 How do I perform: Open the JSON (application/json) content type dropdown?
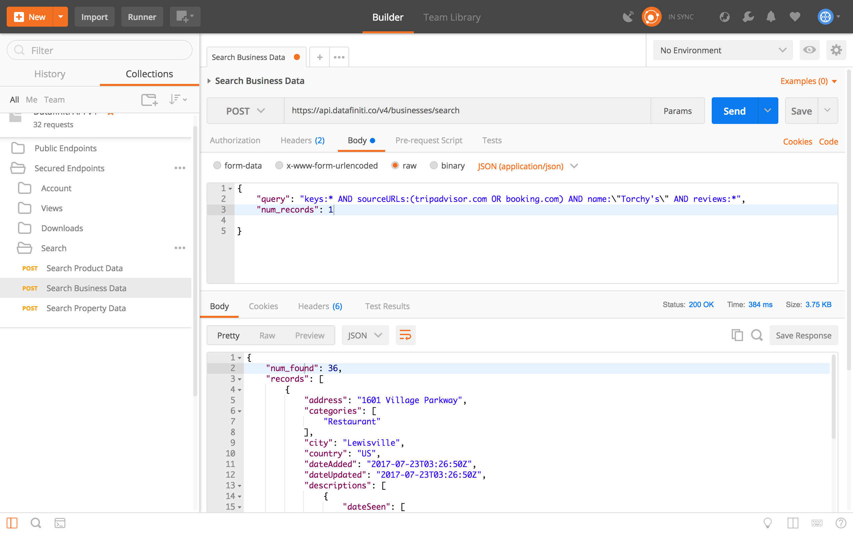[x=528, y=166]
